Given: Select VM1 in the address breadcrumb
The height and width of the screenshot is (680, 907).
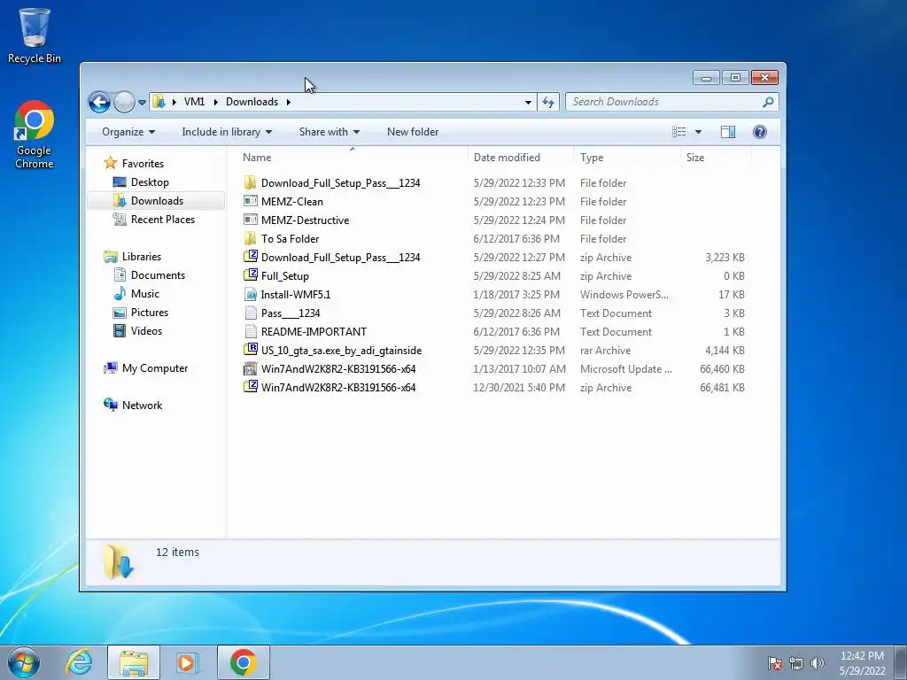Looking at the screenshot, I should coord(194,102).
